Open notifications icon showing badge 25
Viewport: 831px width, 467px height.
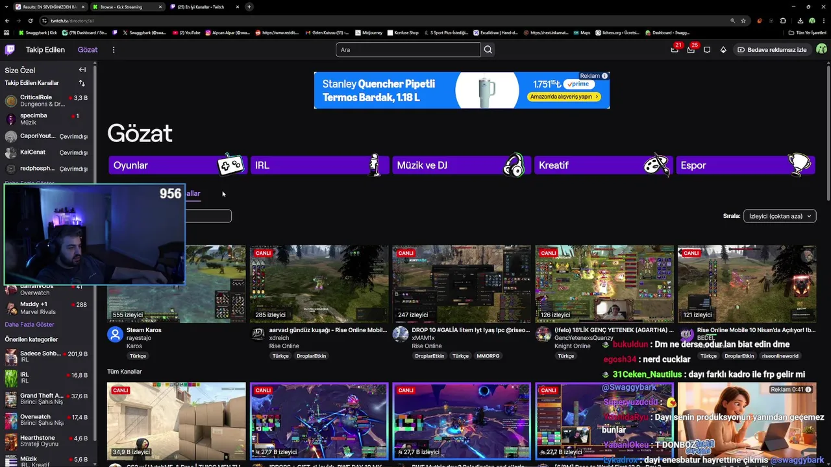point(691,49)
